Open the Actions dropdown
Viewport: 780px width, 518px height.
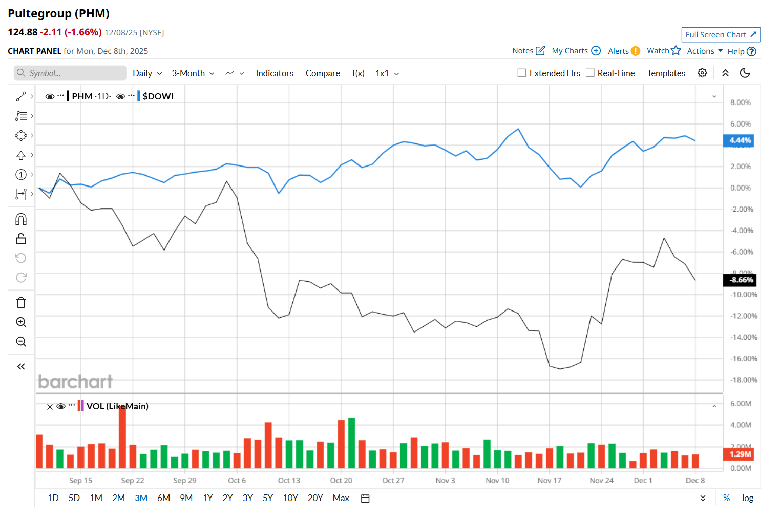[x=705, y=51]
